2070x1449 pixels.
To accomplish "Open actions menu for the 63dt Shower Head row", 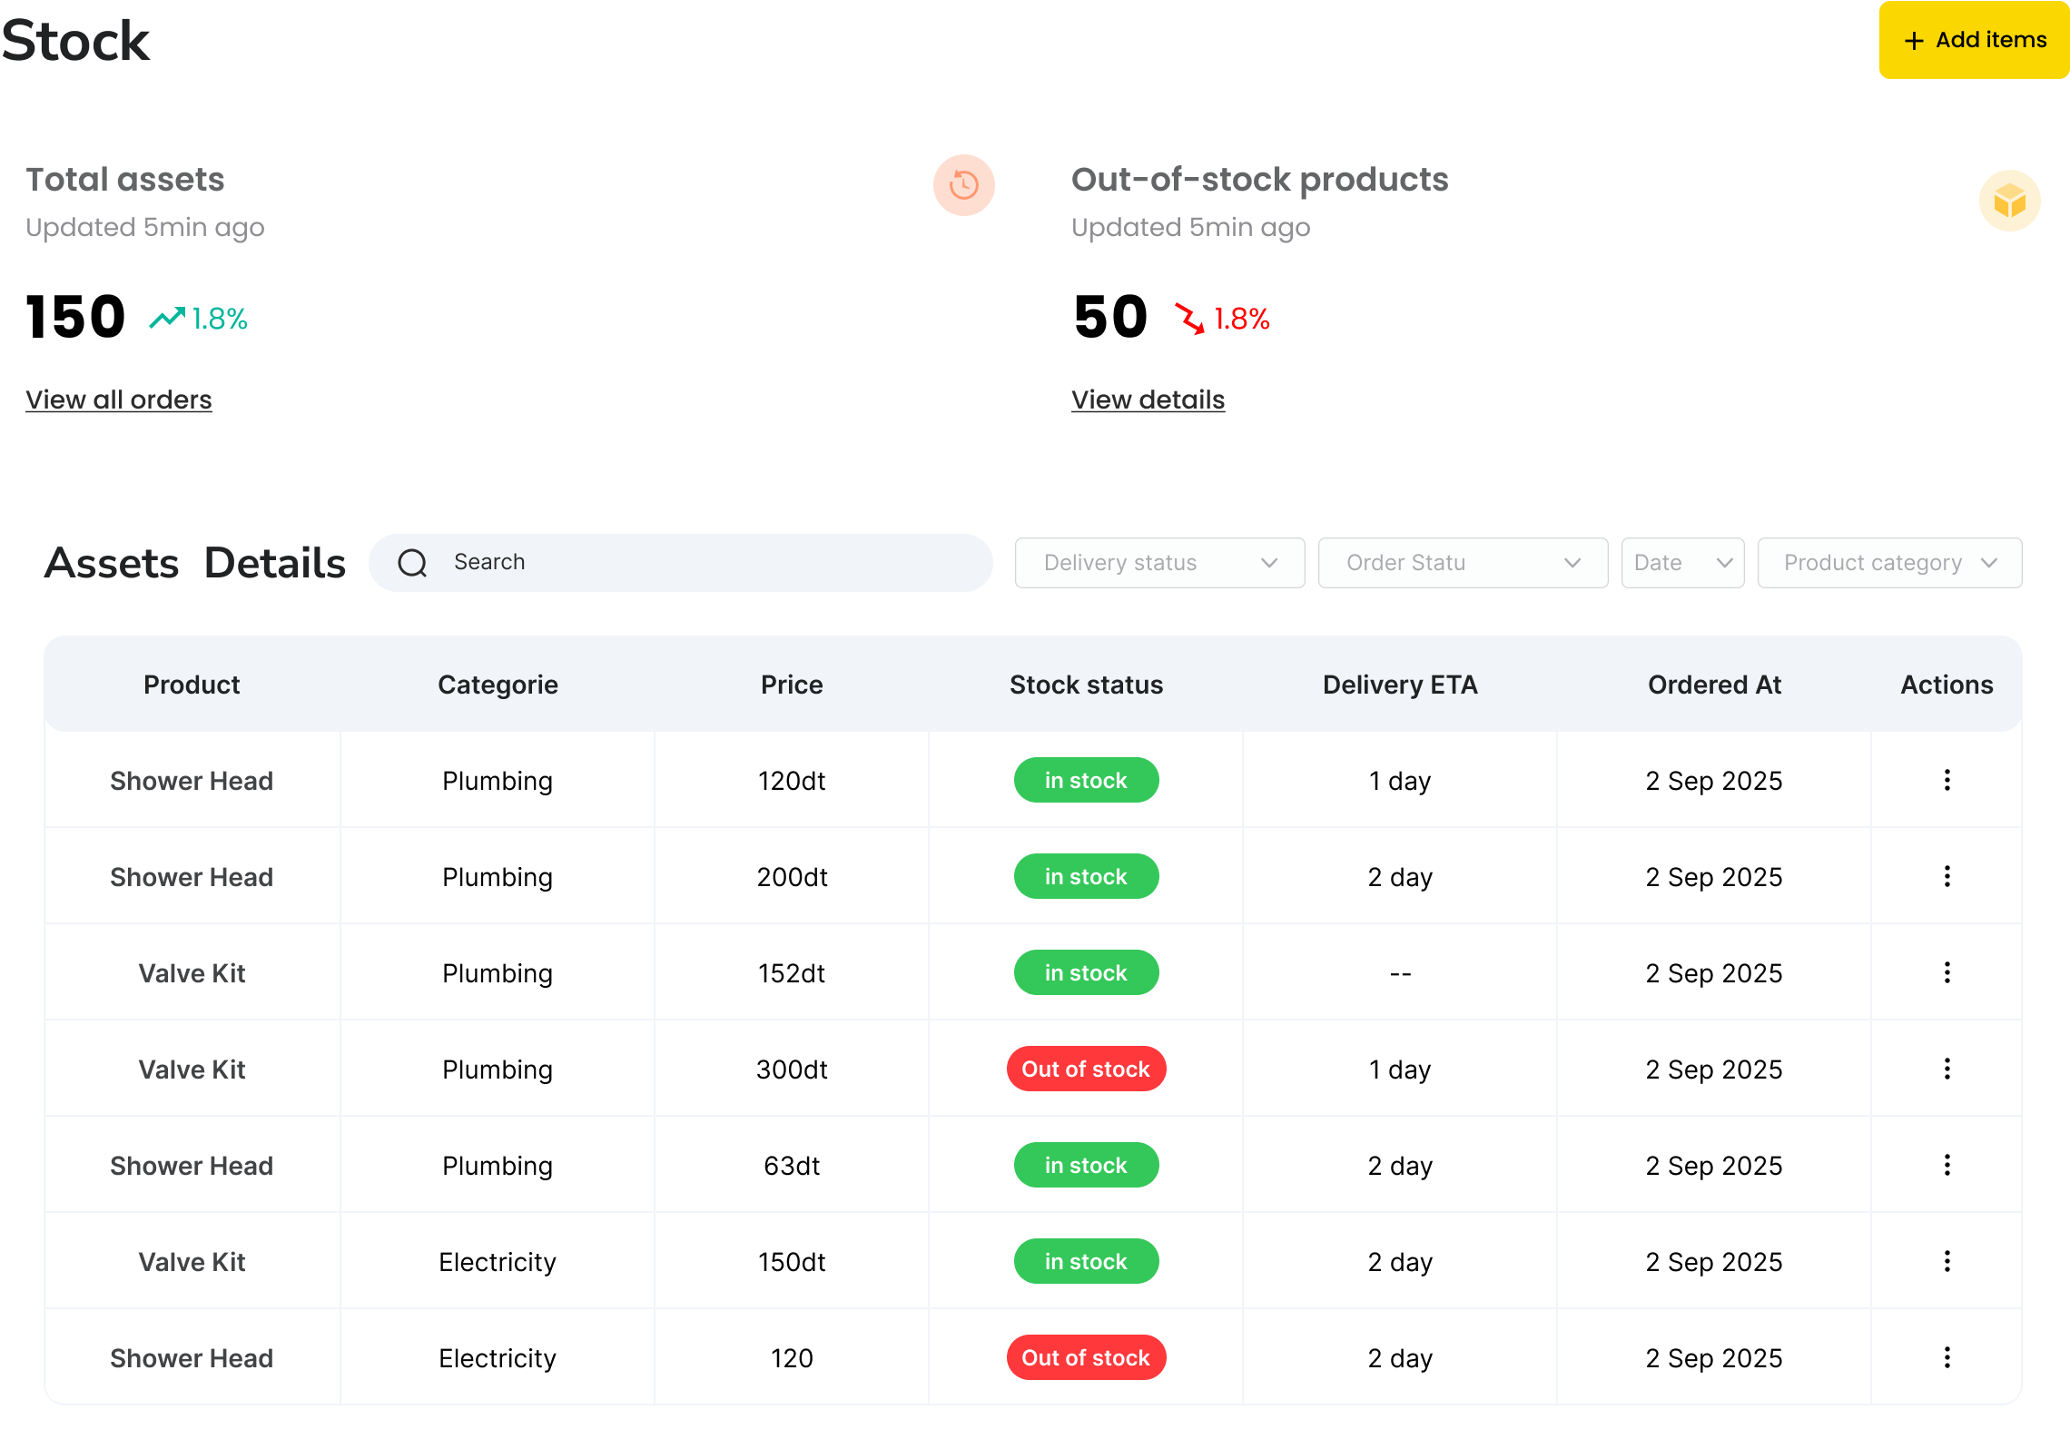I will point(1947,1165).
